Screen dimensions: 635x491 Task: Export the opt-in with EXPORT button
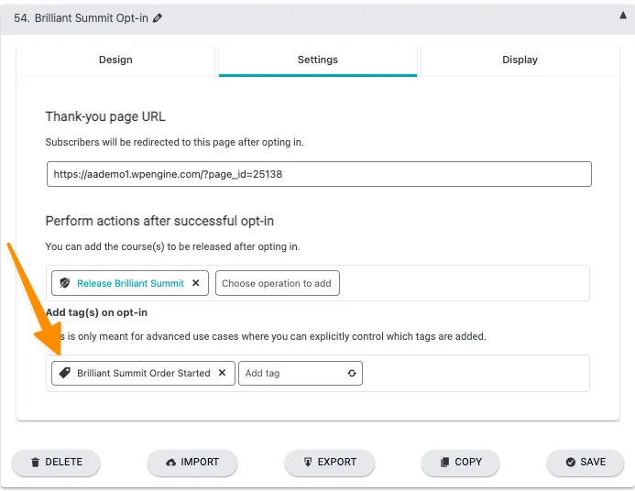(329, 463)
